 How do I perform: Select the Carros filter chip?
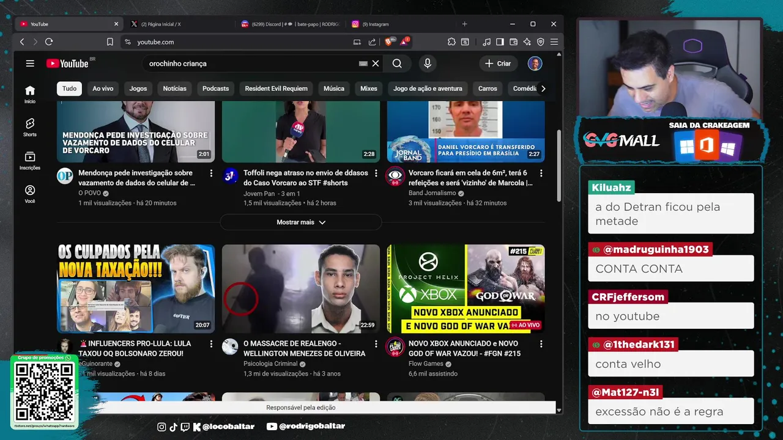pos(488,89)
